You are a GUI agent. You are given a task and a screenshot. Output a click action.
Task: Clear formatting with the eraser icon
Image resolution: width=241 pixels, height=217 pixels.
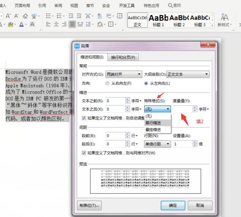[x=25, y=16]
